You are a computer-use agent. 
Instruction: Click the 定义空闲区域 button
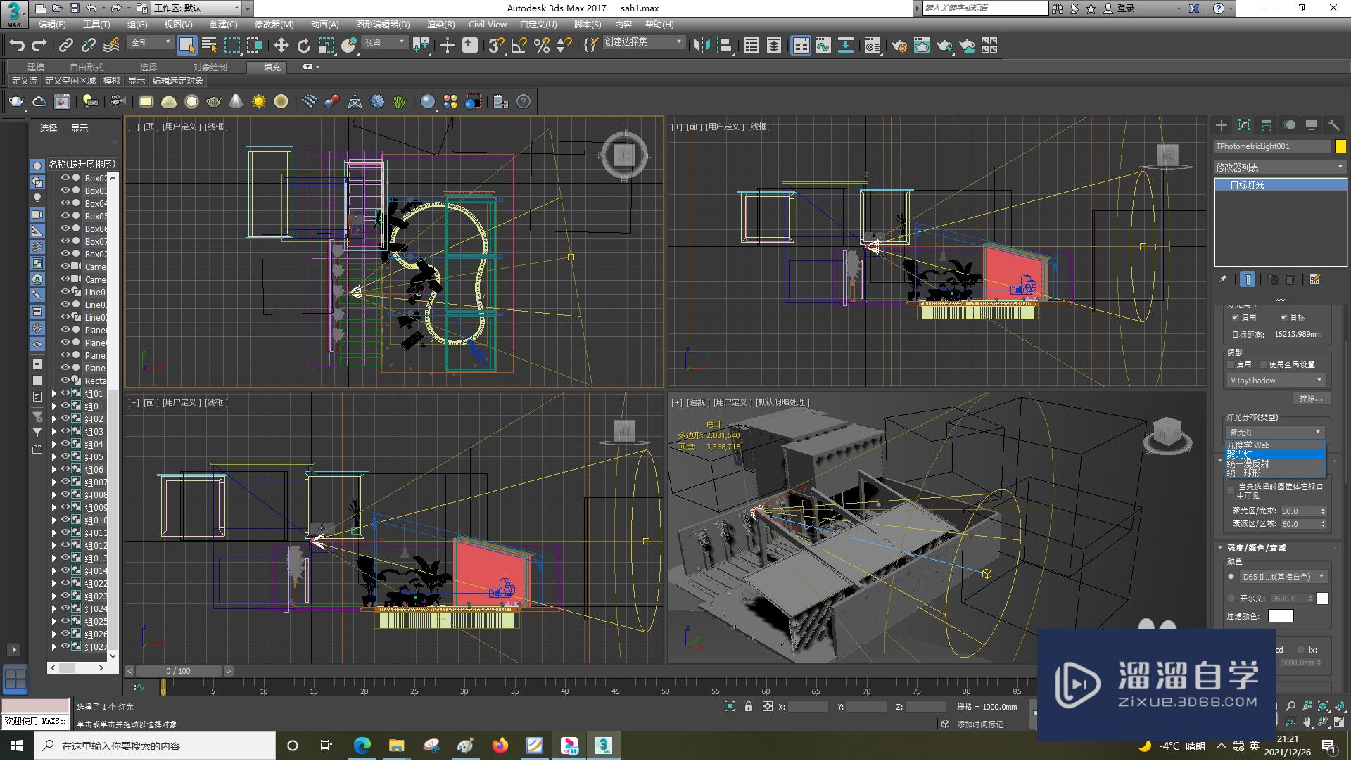pyautogui.click(x=70, y=81)
